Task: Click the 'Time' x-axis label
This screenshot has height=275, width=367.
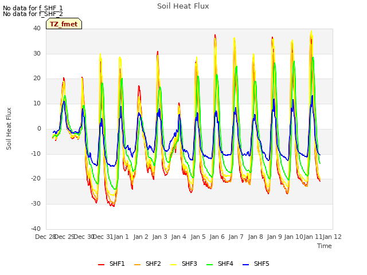Action: click(325, 246)
